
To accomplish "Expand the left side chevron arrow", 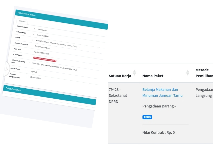I will (x=6, y=69).
